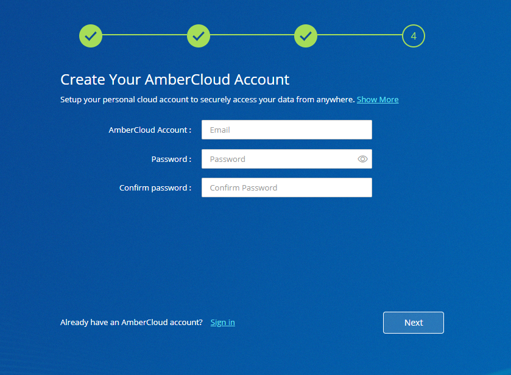Click the second completed step checkmark
The height and width of the screenshot is (375, 511).
199,36
